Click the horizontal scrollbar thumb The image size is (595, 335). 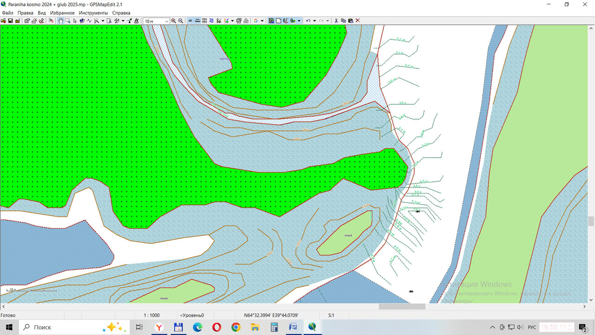coord(402,307)
